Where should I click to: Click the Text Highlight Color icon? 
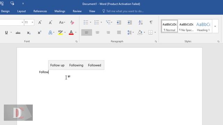(x=60, y=33)
